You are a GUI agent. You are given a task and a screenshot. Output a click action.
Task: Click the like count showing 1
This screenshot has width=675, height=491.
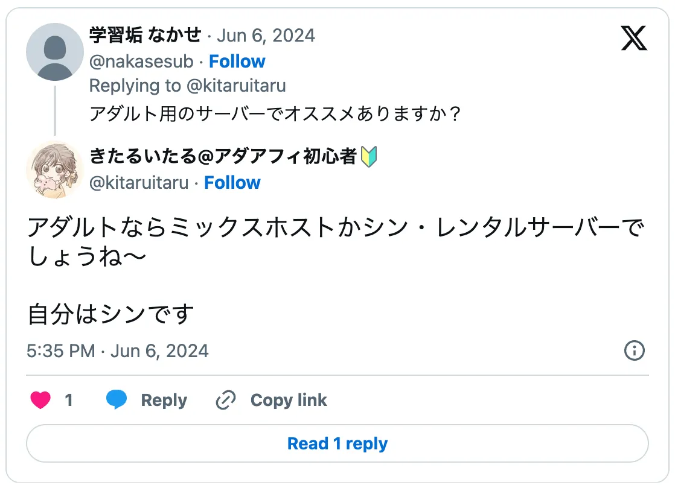click(69, 399)
